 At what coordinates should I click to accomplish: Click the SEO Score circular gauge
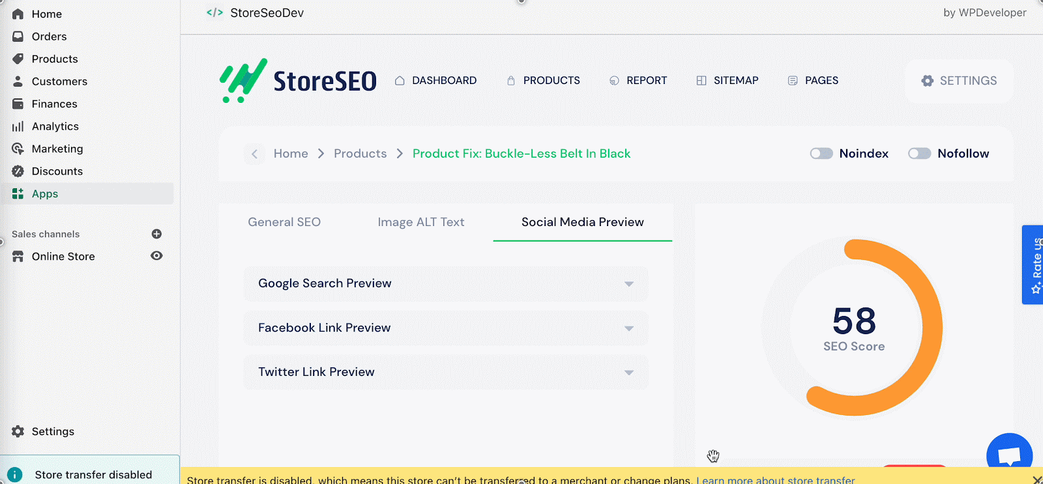pyautogui.click(x=853, y=327)
